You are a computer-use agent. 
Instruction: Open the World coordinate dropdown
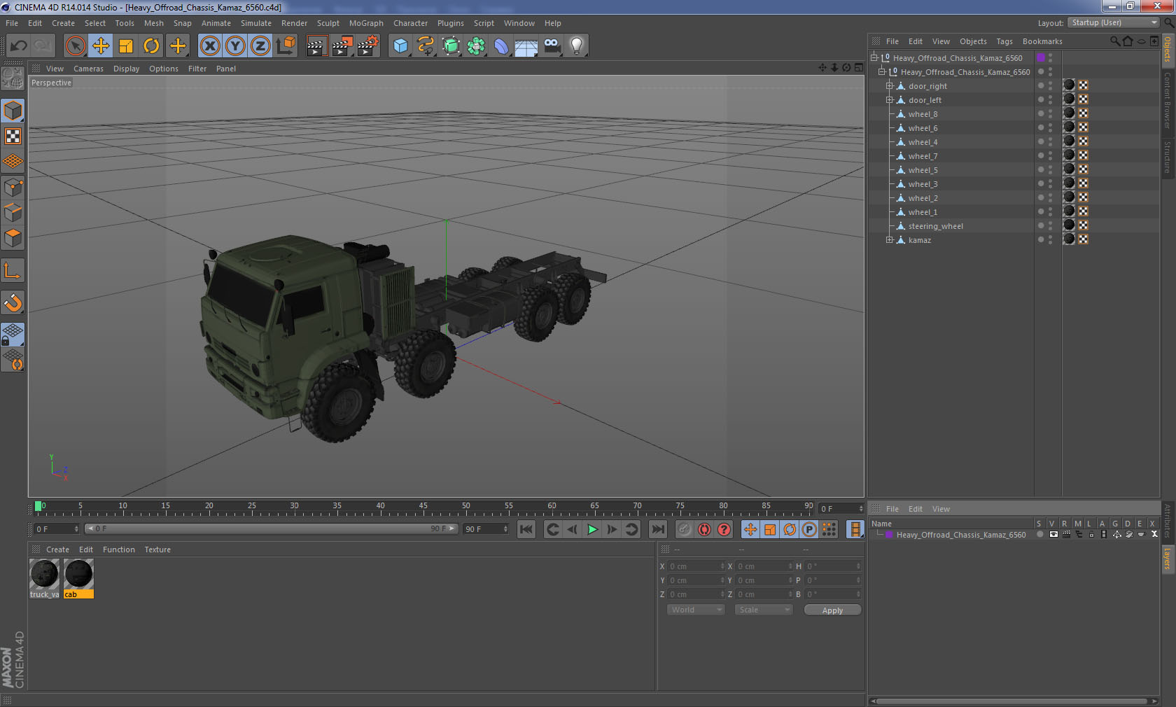(x=696, y=610)
